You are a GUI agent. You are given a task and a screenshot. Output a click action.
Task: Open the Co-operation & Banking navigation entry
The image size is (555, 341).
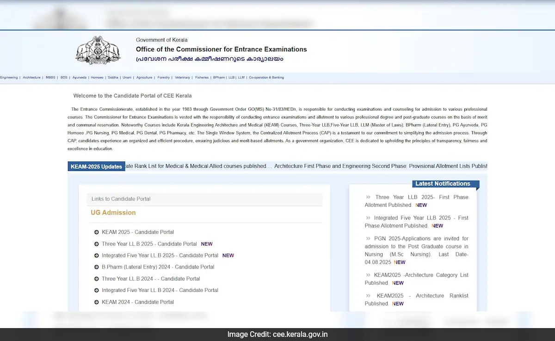pos(266,77)
